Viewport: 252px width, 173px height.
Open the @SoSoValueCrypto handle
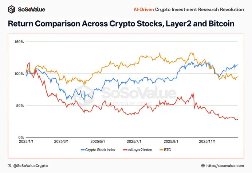click(x=30, y=165)
